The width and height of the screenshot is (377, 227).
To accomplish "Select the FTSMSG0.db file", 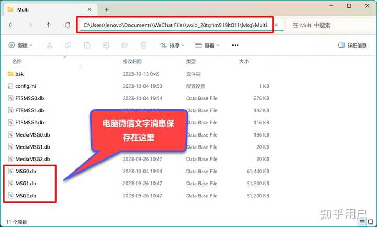I will 29,98.
